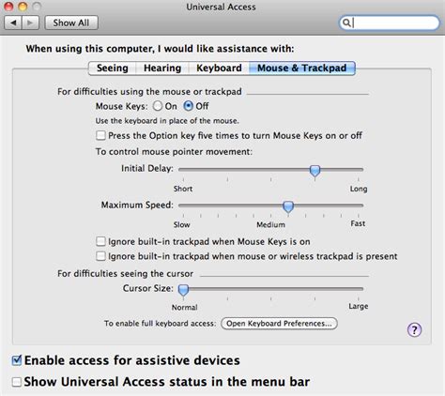This screenshot has width=445, height=396.
Task: Minimize window with the yellow button
Action: coord(23,7)
